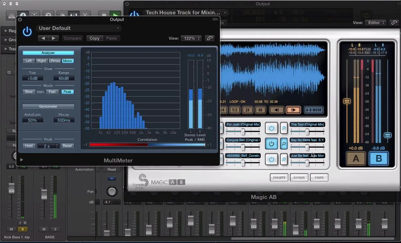This screenshot has width=401, height=243.
Task: Click Magic AB BYPASS button
Action: click(299, 177)
